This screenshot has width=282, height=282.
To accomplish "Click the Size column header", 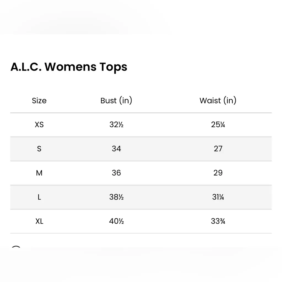I will click(39, 101).
